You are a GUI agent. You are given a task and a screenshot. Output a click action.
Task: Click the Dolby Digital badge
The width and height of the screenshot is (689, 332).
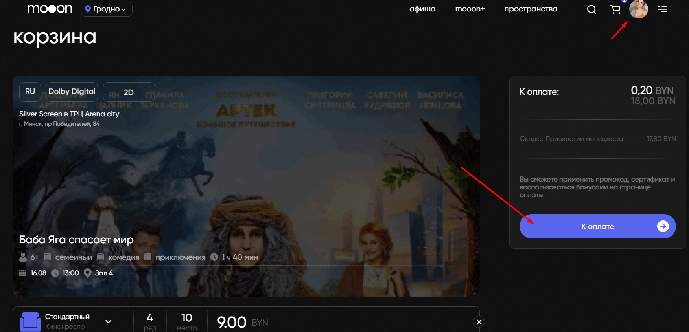72,92
